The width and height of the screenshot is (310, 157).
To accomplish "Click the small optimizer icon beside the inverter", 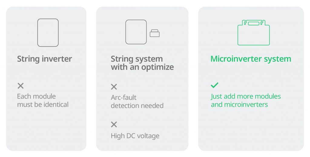I will tap(154, 33).
